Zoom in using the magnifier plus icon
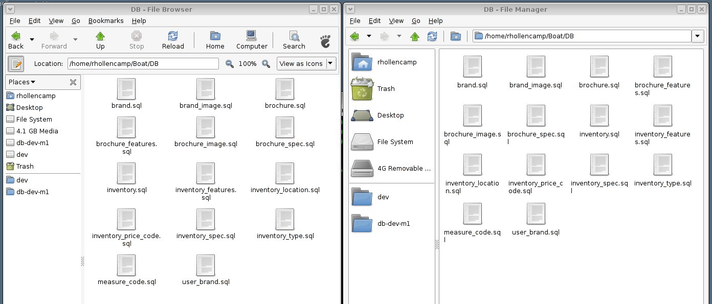Screen dimensions: 712x304 tap(266, 64)
